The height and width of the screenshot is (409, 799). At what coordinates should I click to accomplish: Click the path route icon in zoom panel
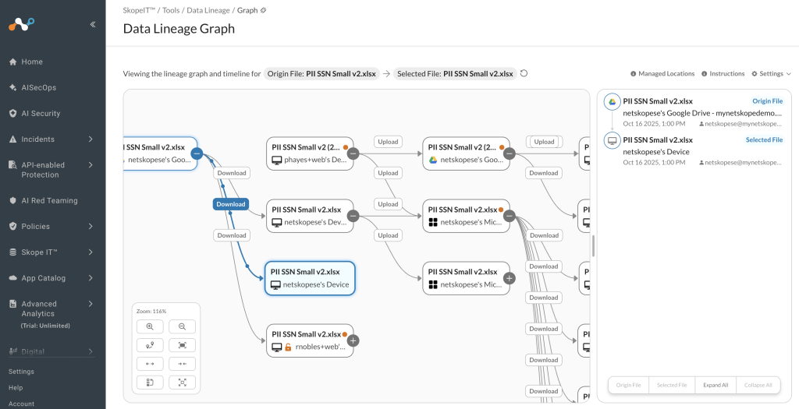click(150, 345)
